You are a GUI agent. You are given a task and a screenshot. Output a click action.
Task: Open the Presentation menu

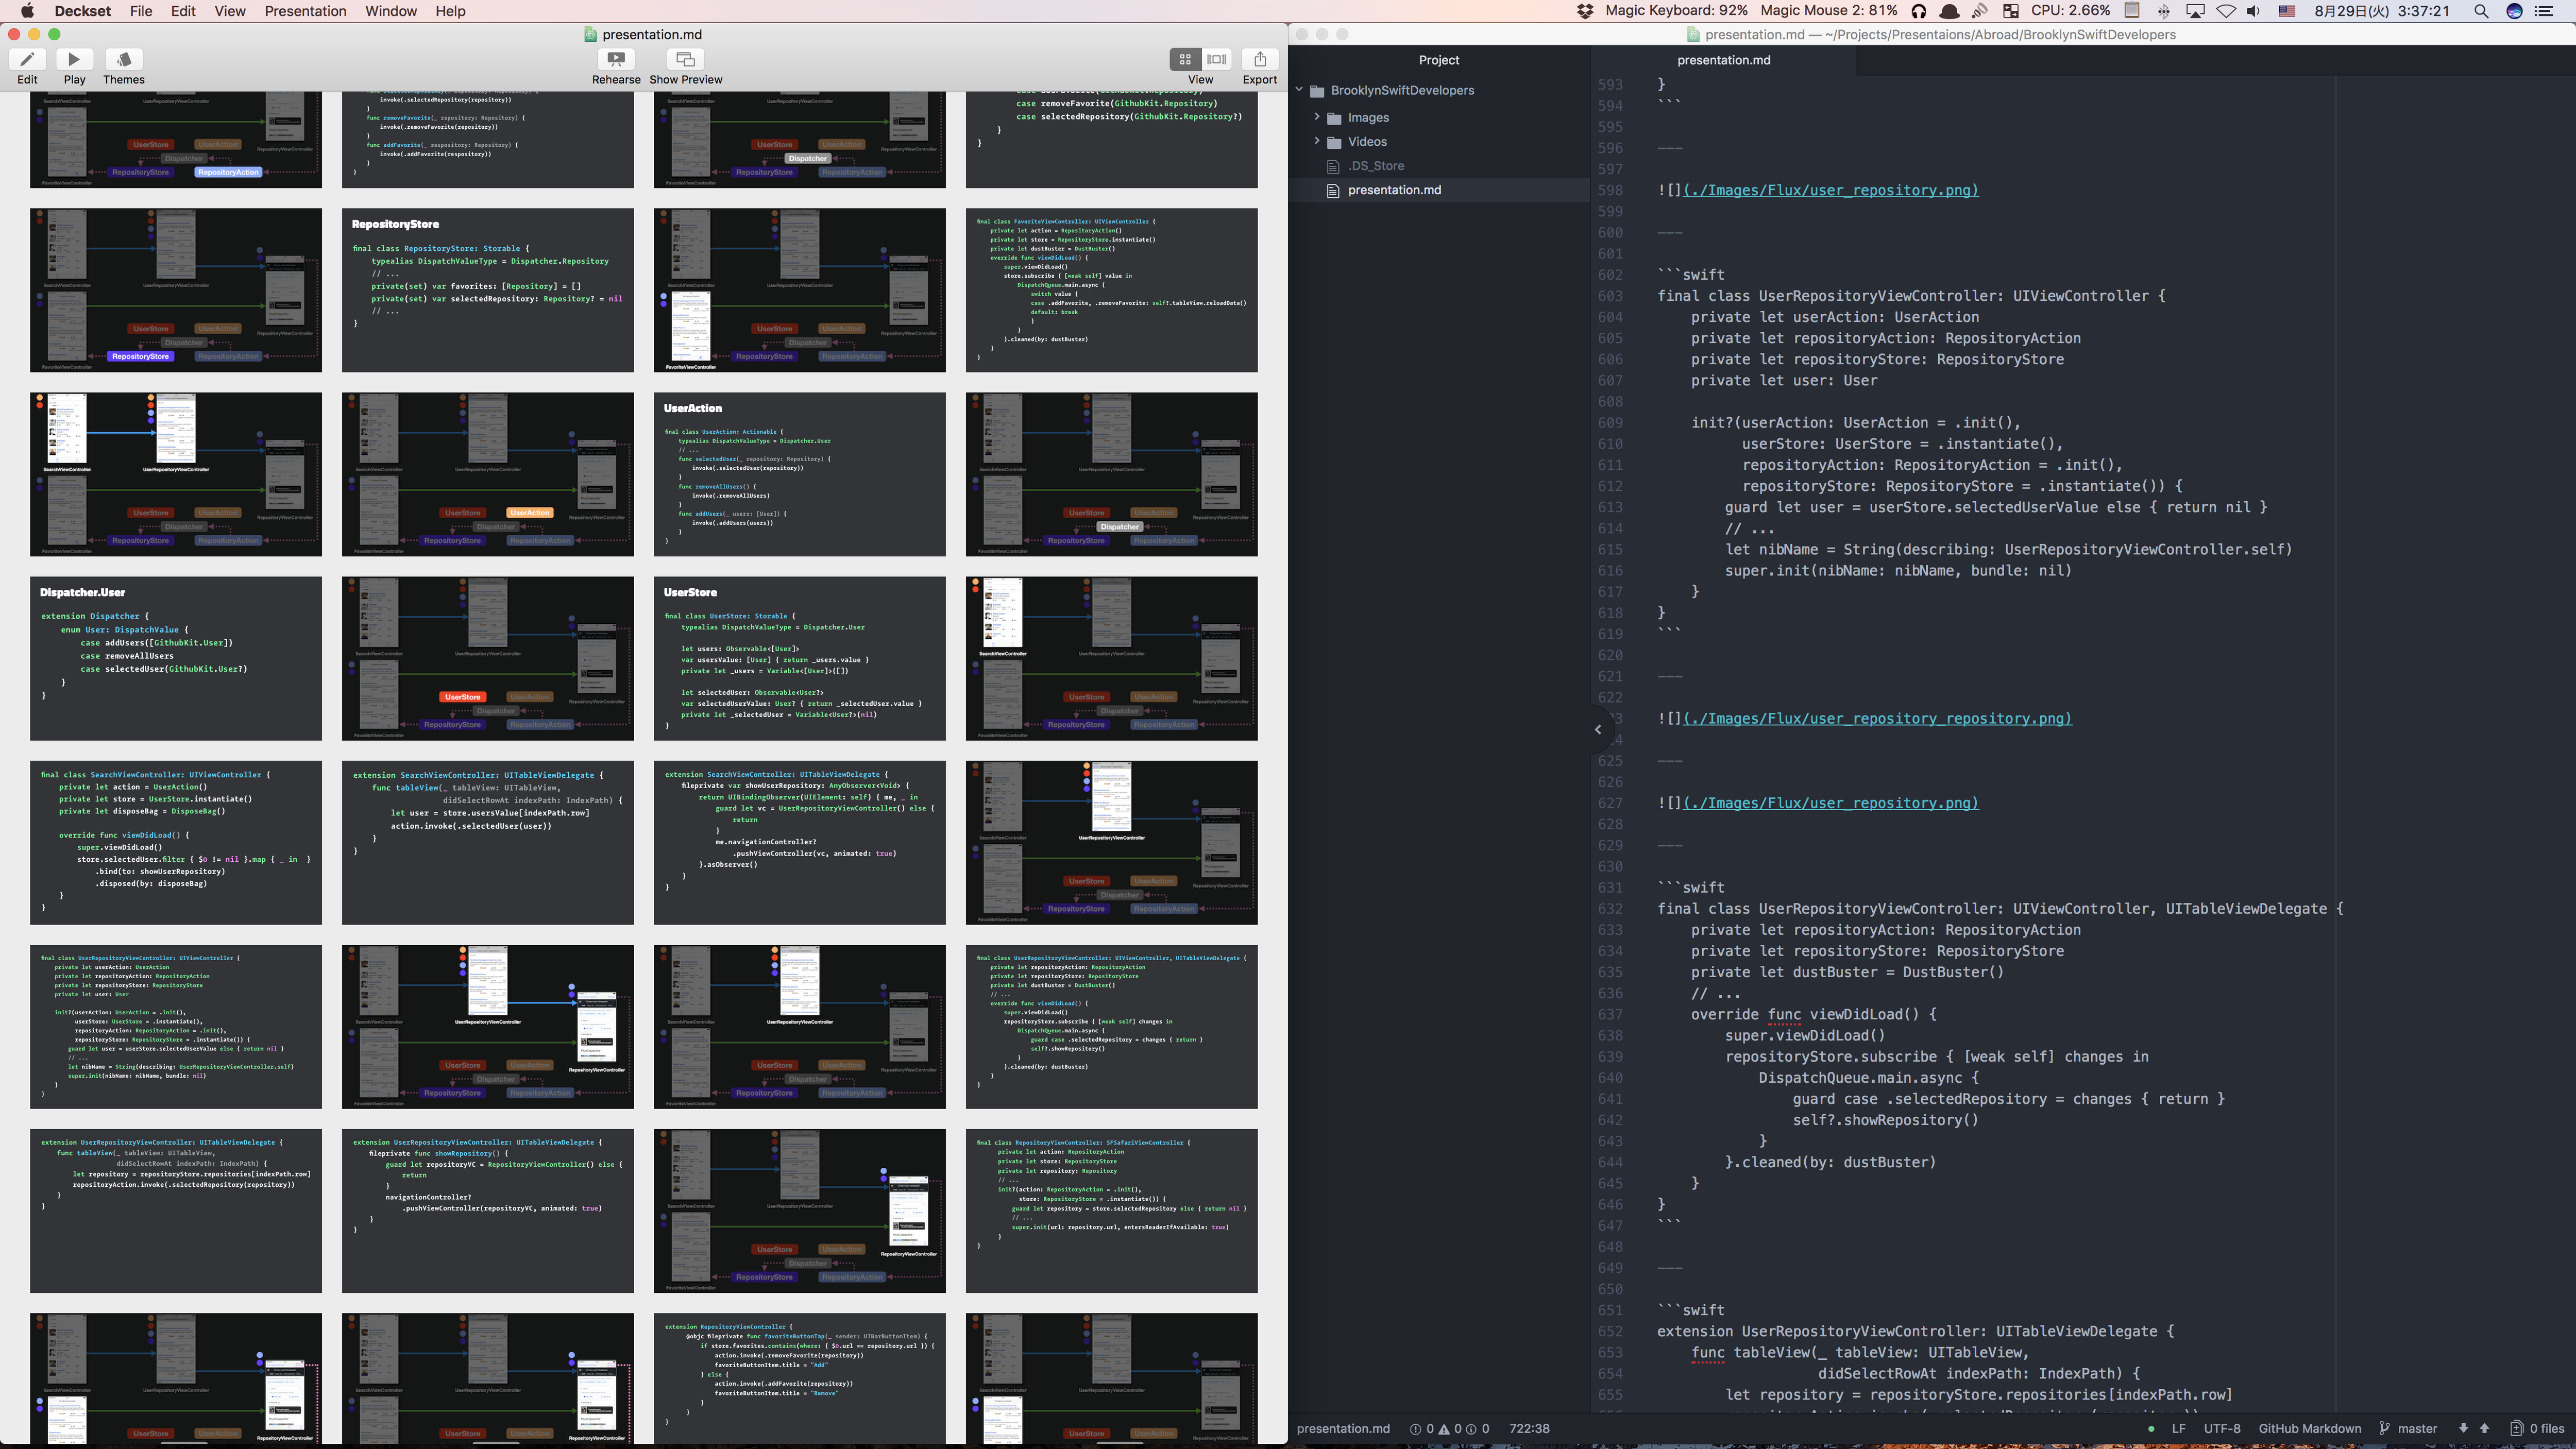coord(305,11)
